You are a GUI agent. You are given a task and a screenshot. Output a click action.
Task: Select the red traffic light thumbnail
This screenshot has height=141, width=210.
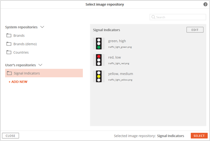99,60
